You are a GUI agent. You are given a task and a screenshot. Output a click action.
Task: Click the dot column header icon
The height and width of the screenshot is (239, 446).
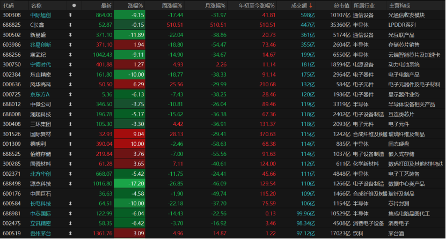pyautogui.click(x=74, y=5)
